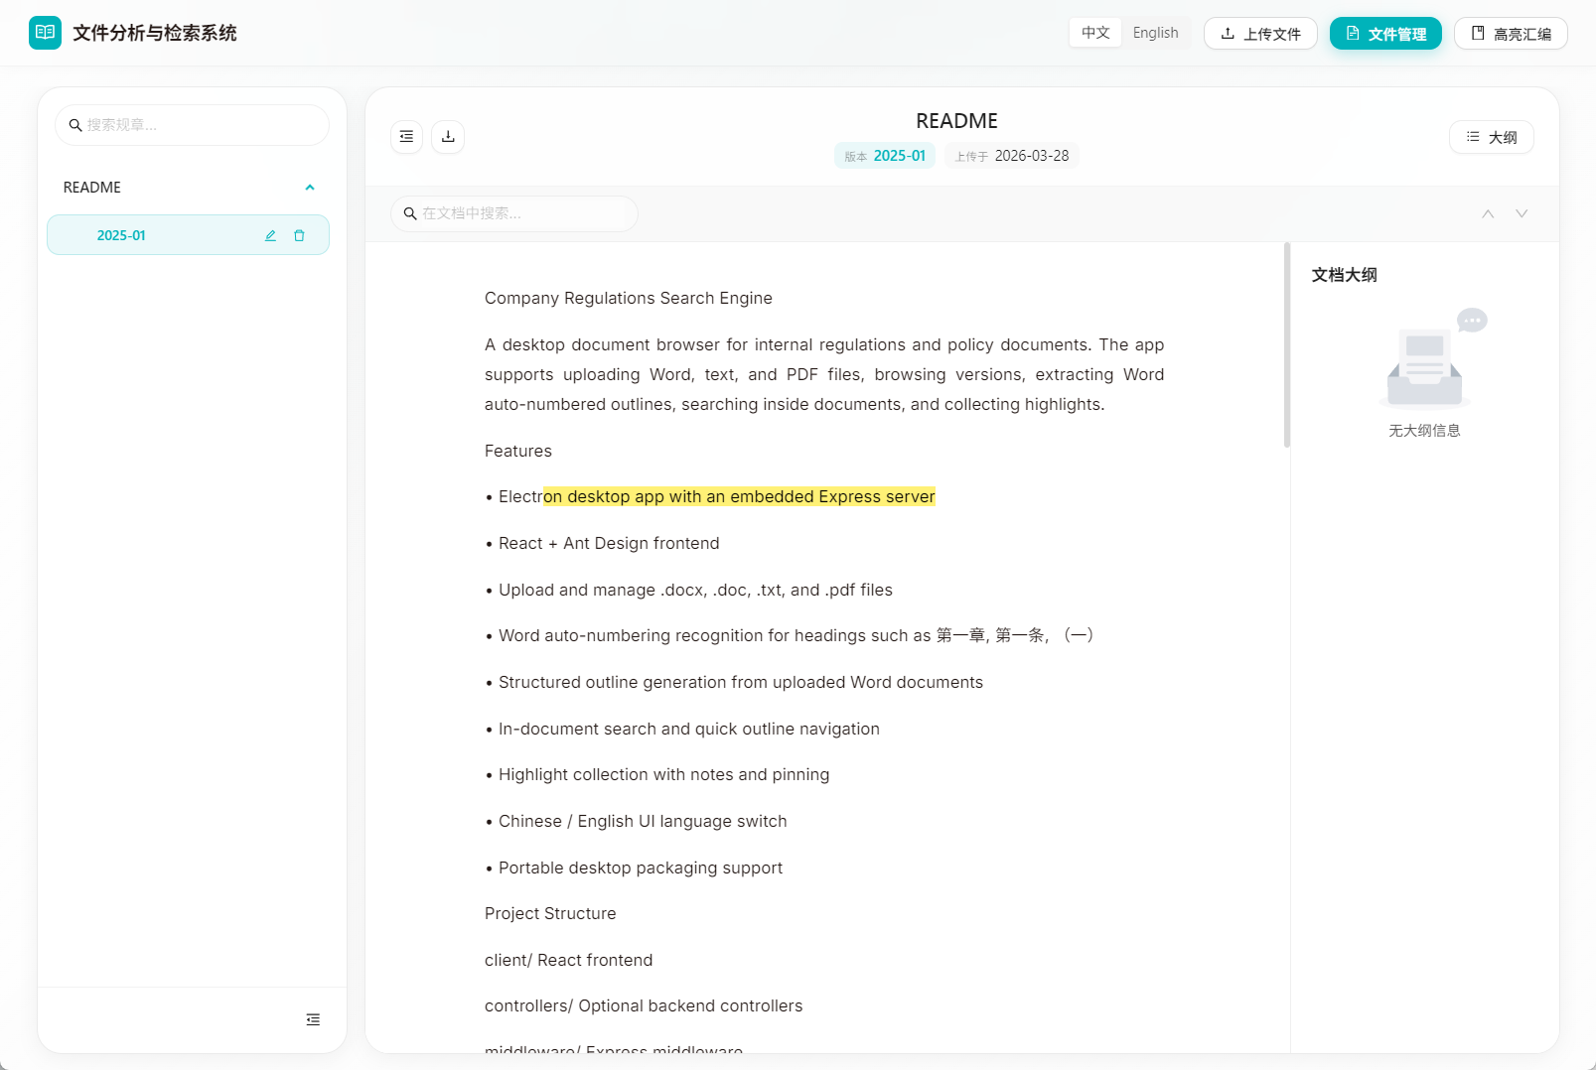Toggle the 大纲 outline panel
The image size is (1596, 1070).
point(1491,137)
